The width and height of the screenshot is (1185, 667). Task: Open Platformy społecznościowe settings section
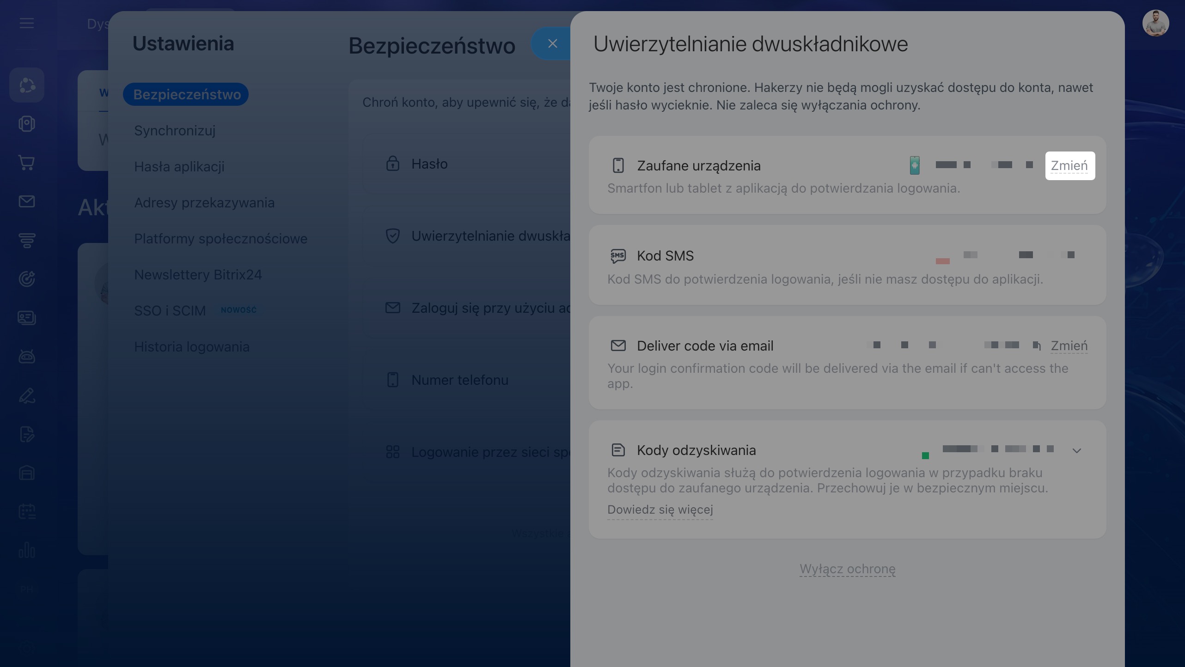(x=220, y=239)
